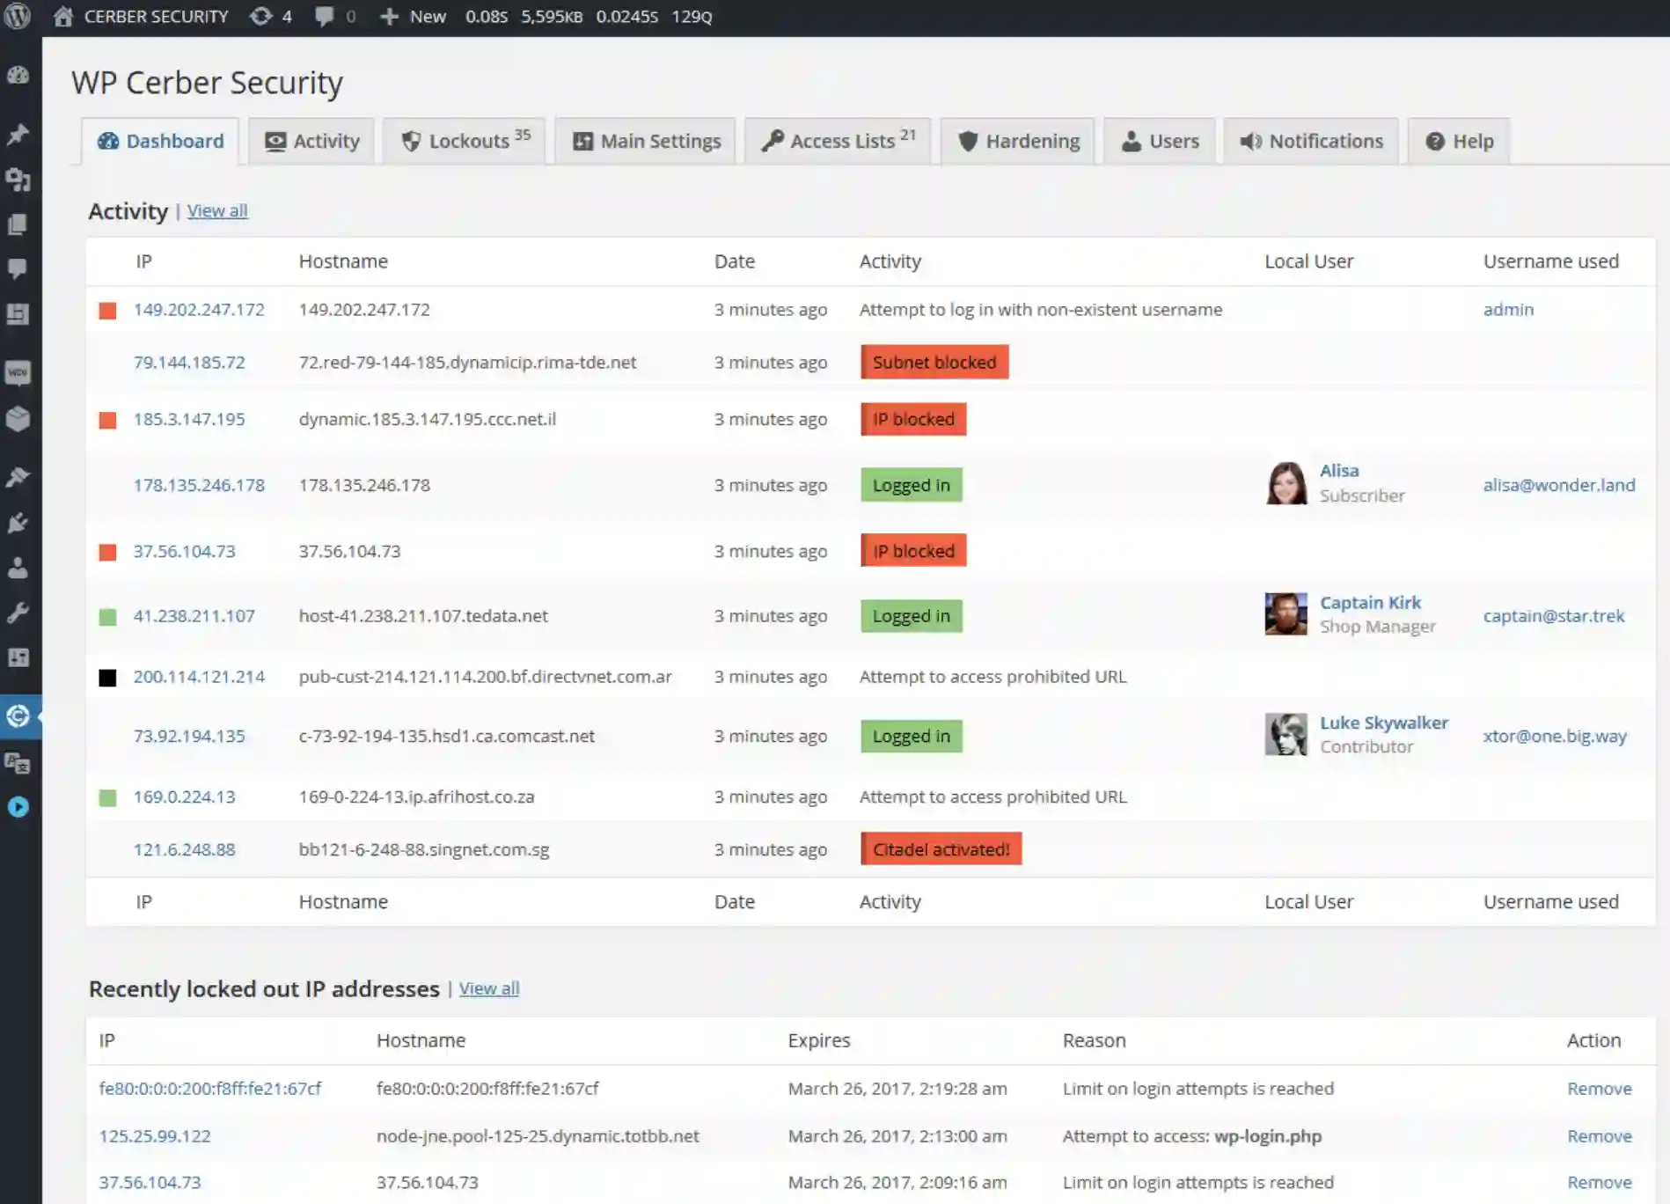The width and height of the screenshot is (1670, 1204).
Task: Open IP 79.144.185.72 link
Action: click(x=189, y=362)
